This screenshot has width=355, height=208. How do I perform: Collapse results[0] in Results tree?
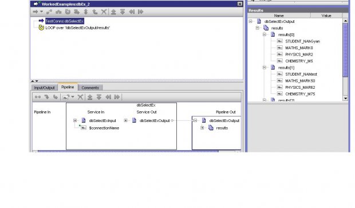coord(265,34)
